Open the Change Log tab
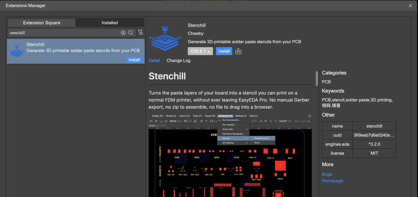418x197 pixels. [x=178, y=60]
